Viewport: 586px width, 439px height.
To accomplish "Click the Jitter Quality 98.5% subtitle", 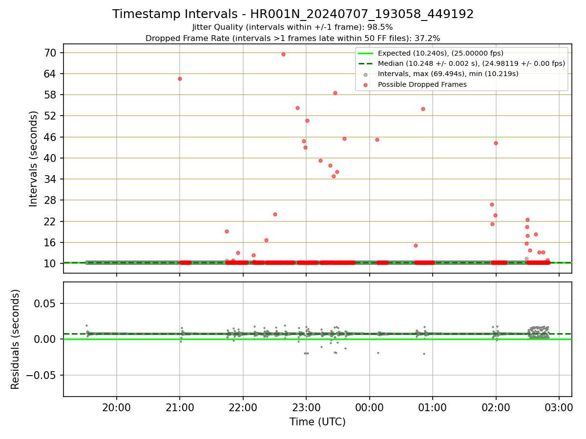I will (293, 27).
